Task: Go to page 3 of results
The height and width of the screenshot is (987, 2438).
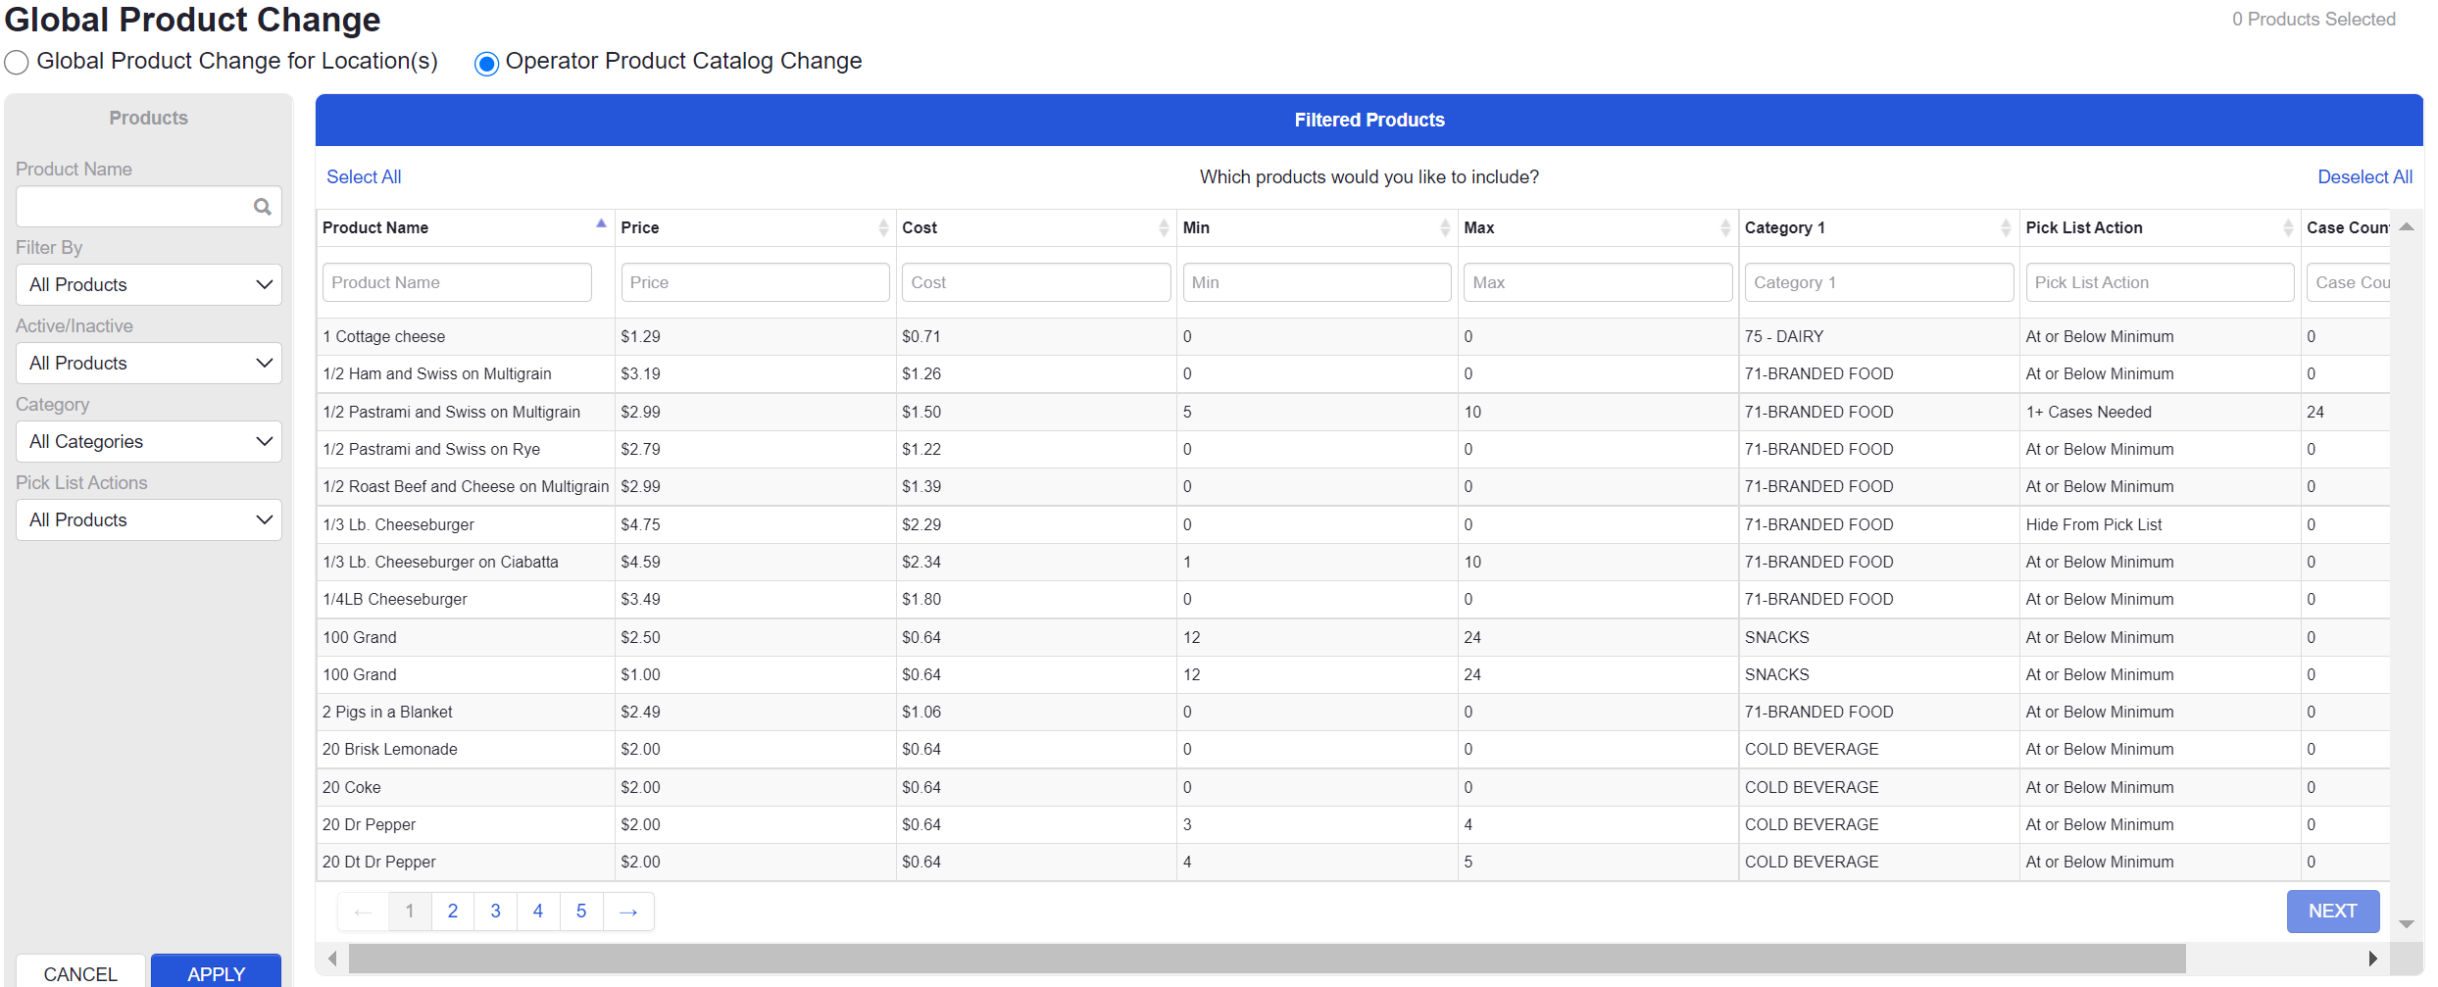Action: [495, 911]
